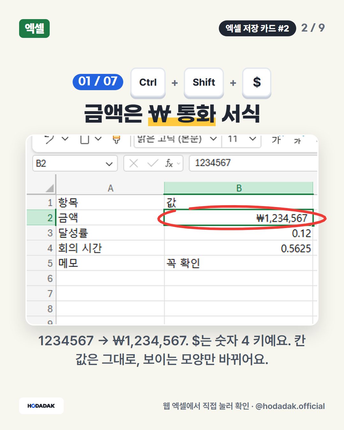Image resolution: width=344 pixels, height=430 pixels.
Task: Select row 1 header
Action: tap(41, 203)
